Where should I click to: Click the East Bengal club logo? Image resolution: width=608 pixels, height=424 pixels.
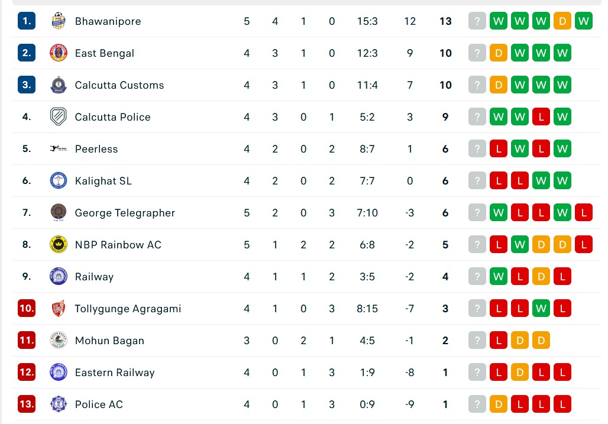pyautogui.click(x=59, y=53)
